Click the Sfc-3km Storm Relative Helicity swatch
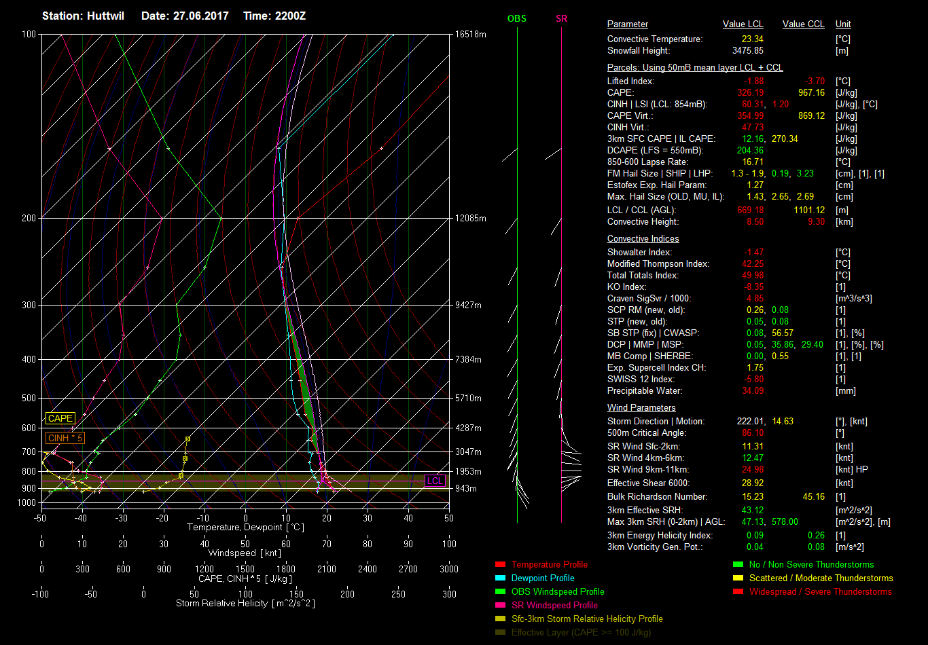928x645 pixels. click(x=500, y=619)
